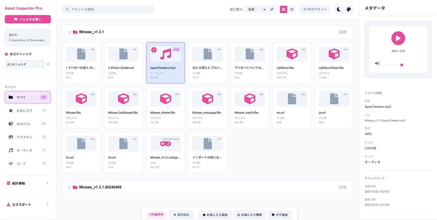Toggle sort order direction icon
437x220 pixels.
272,9
